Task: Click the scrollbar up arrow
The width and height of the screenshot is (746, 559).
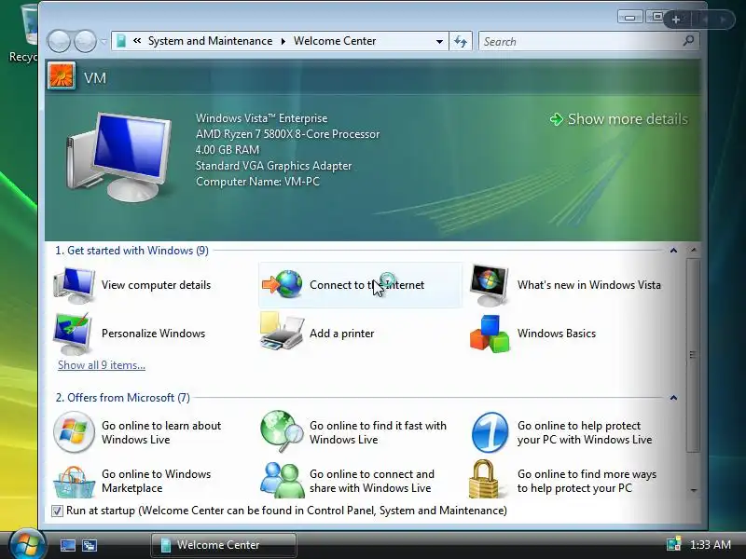Action: [694, 250]
